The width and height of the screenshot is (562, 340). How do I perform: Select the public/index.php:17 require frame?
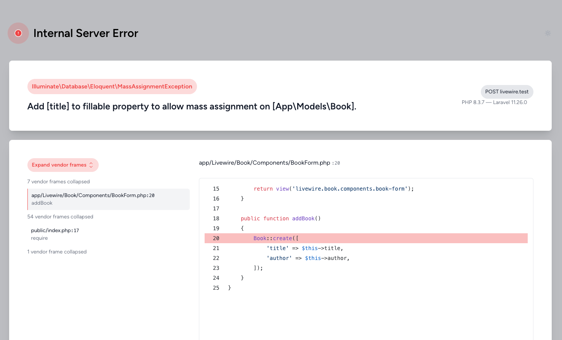(x=109, y=234)
